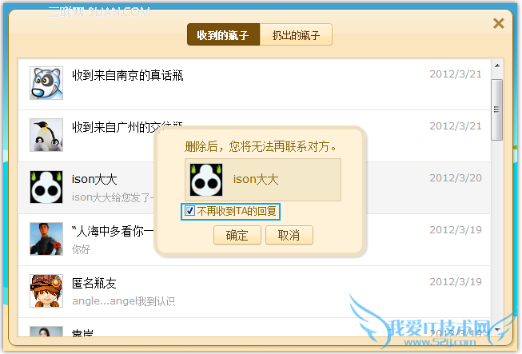
Task: Uncheck the 不再收到TA的回复 checkbox
Action: [189, 211]
